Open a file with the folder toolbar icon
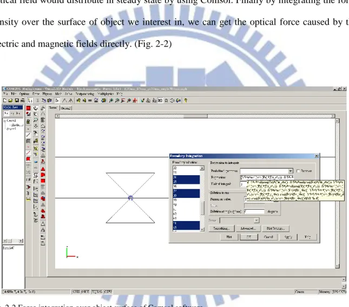The width and height of the screenshot is (349, 307). tap(10, 101)
